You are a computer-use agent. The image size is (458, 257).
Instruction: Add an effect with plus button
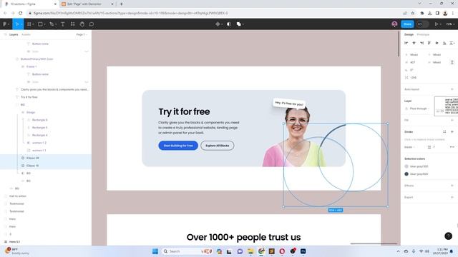[452, 186]
